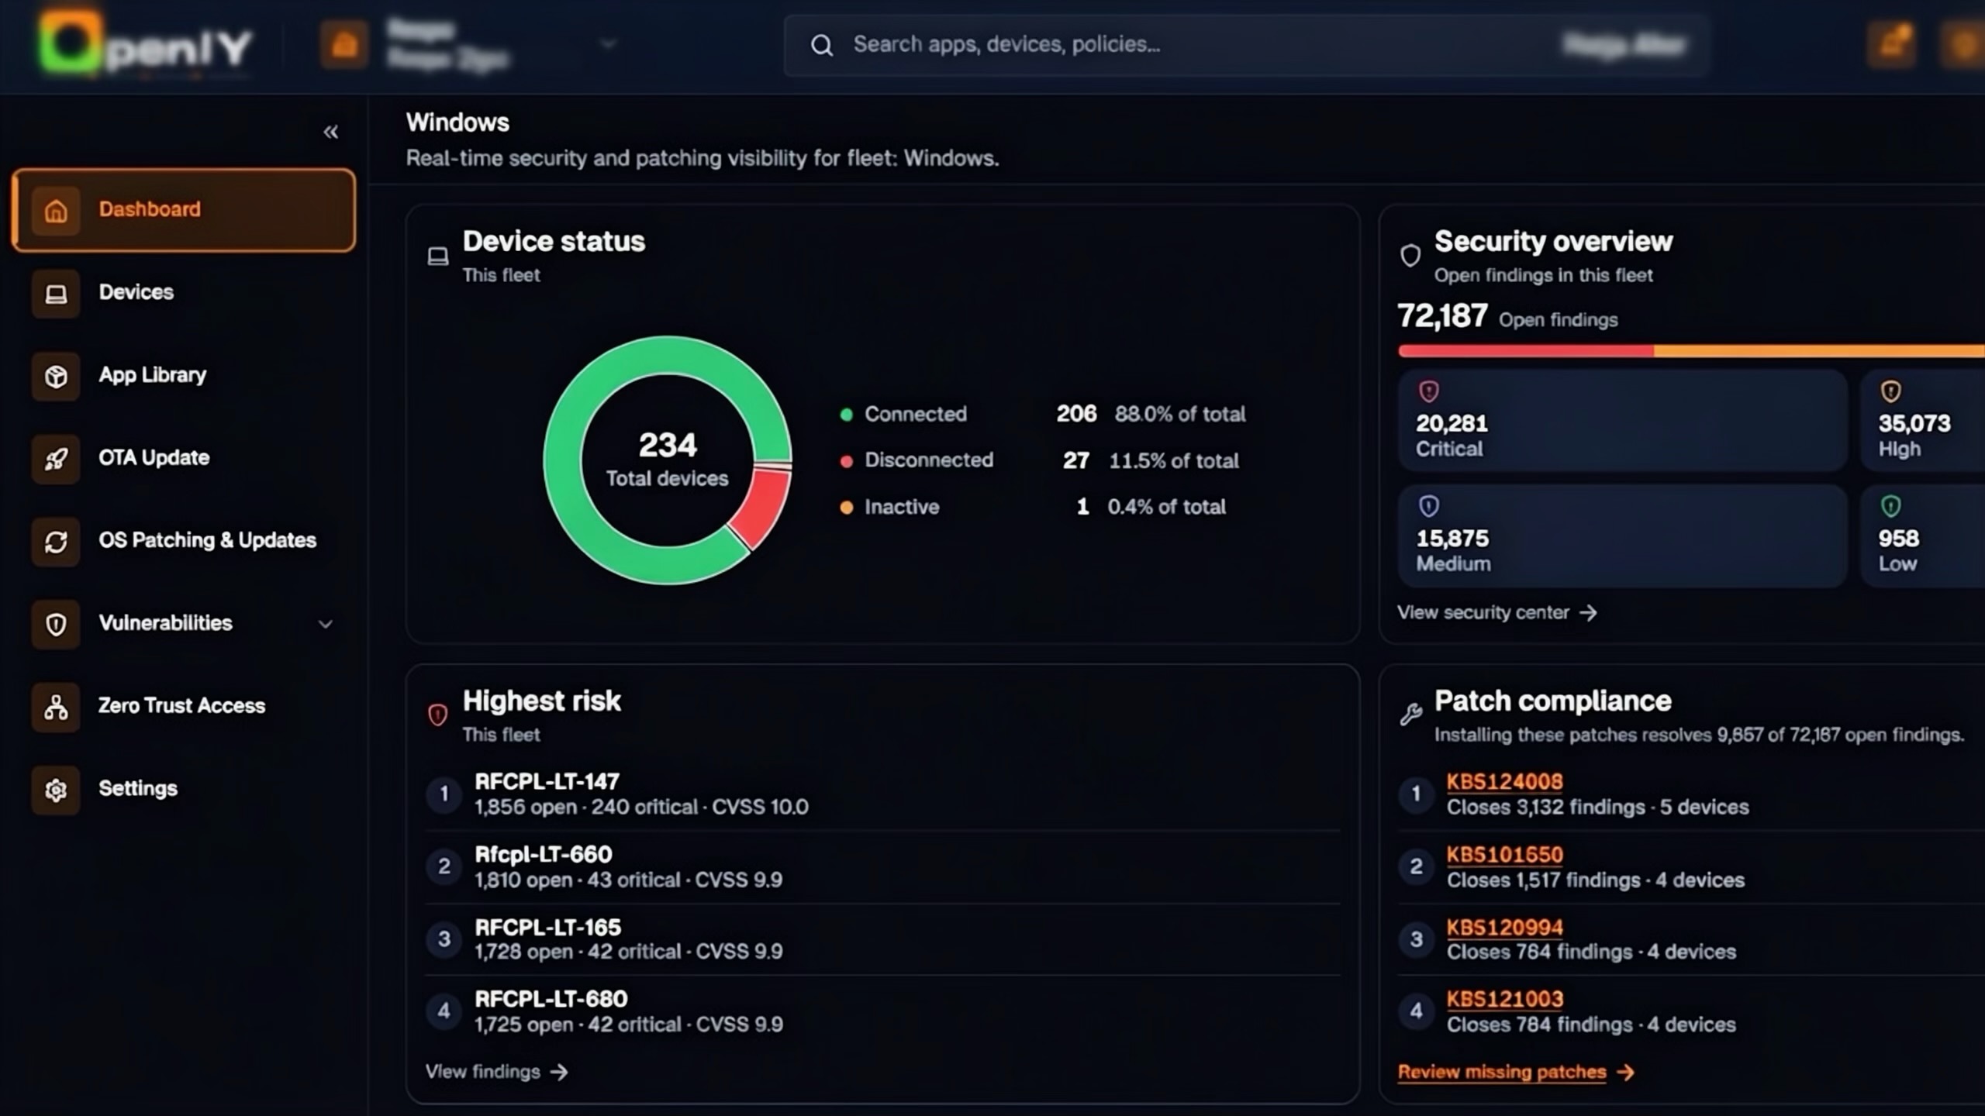Image resolution: width=1985 pixels, height=1116 pixels.
Task: Open the Dashboard home icon
Action: click(x=56, y=210)
